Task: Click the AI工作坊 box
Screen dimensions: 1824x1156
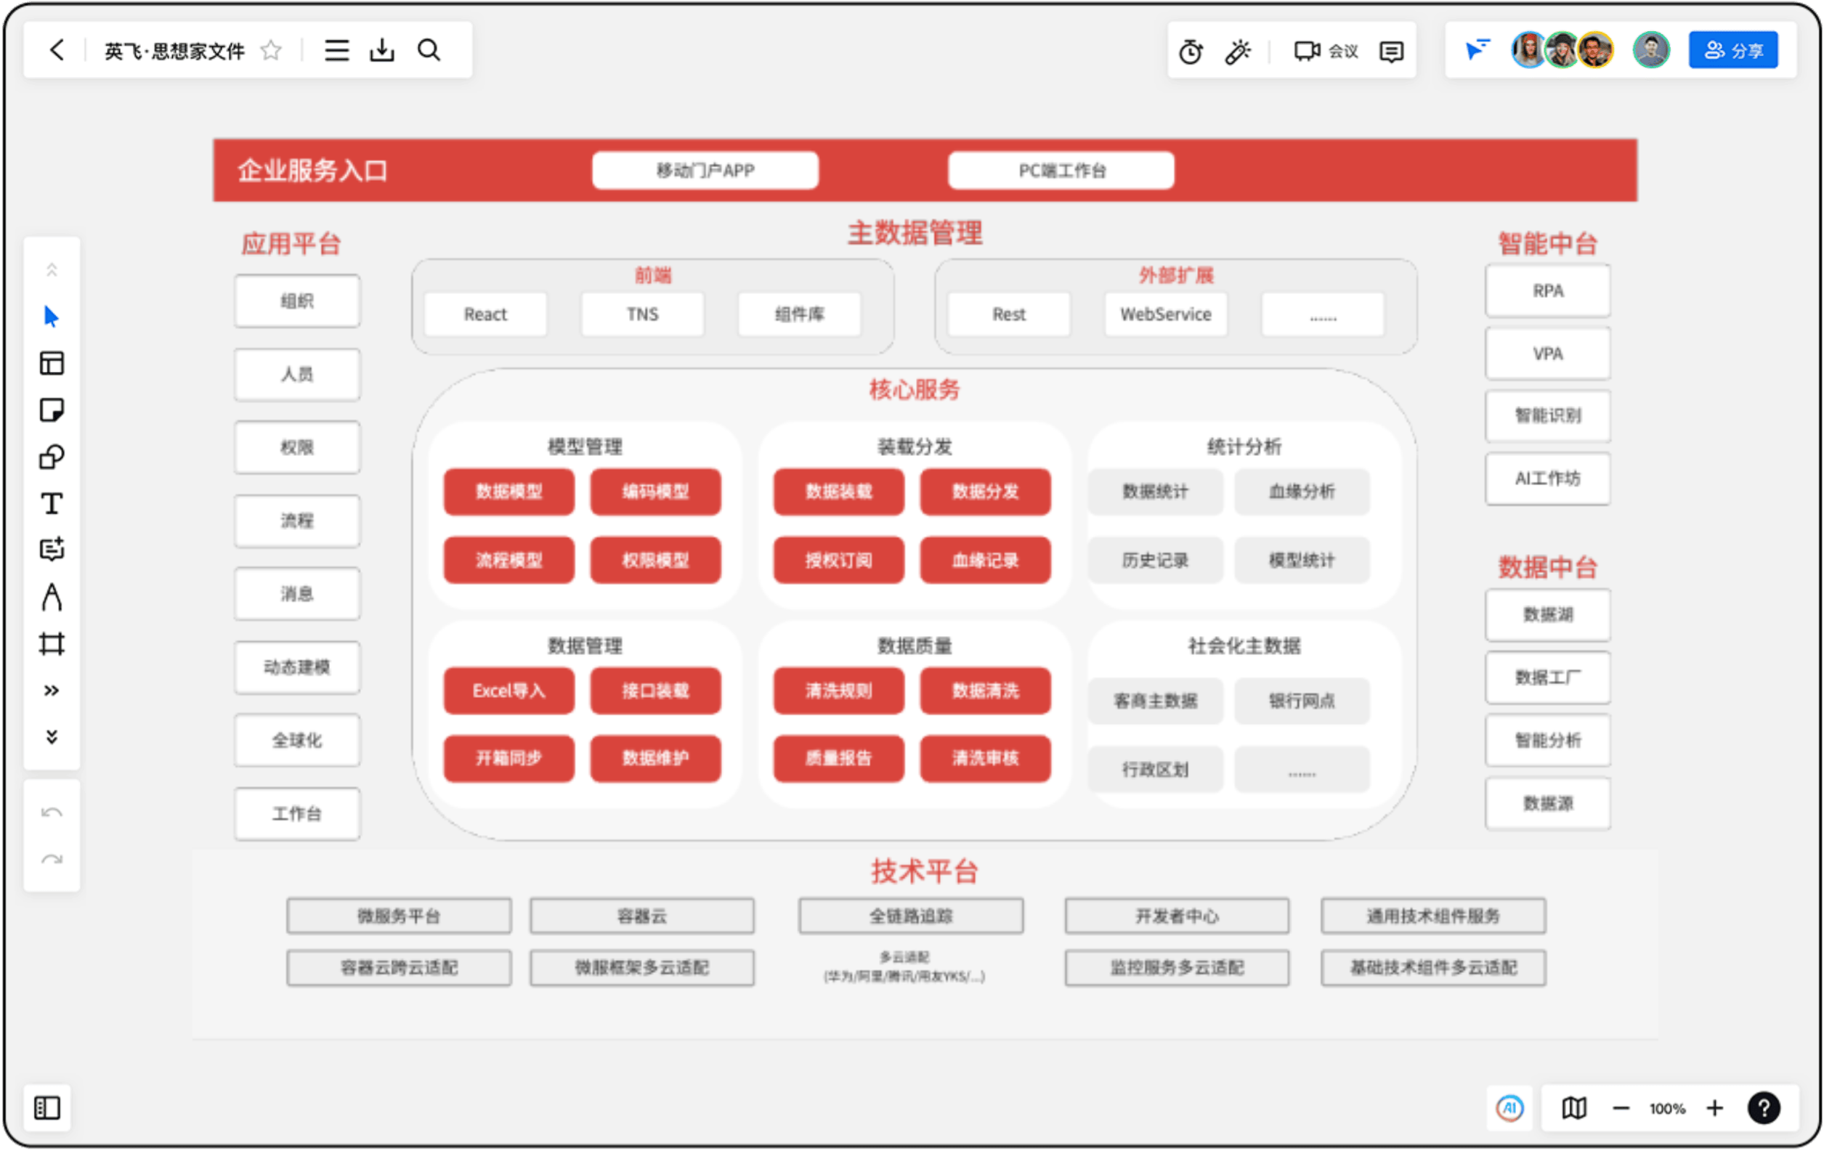Action: (x=1547, y=479)
